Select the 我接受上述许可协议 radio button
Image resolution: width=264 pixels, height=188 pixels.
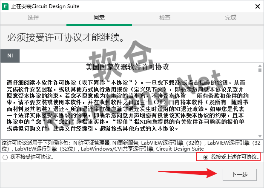coord(207,157)
